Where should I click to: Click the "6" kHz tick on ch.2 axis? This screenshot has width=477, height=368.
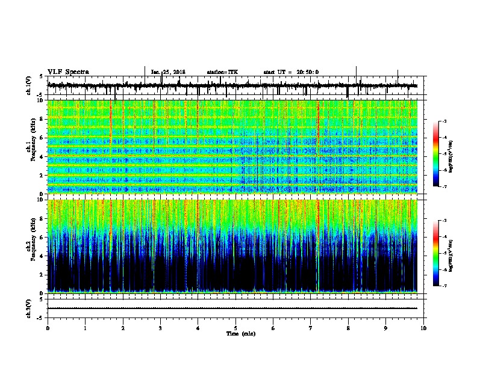(42, 238)
